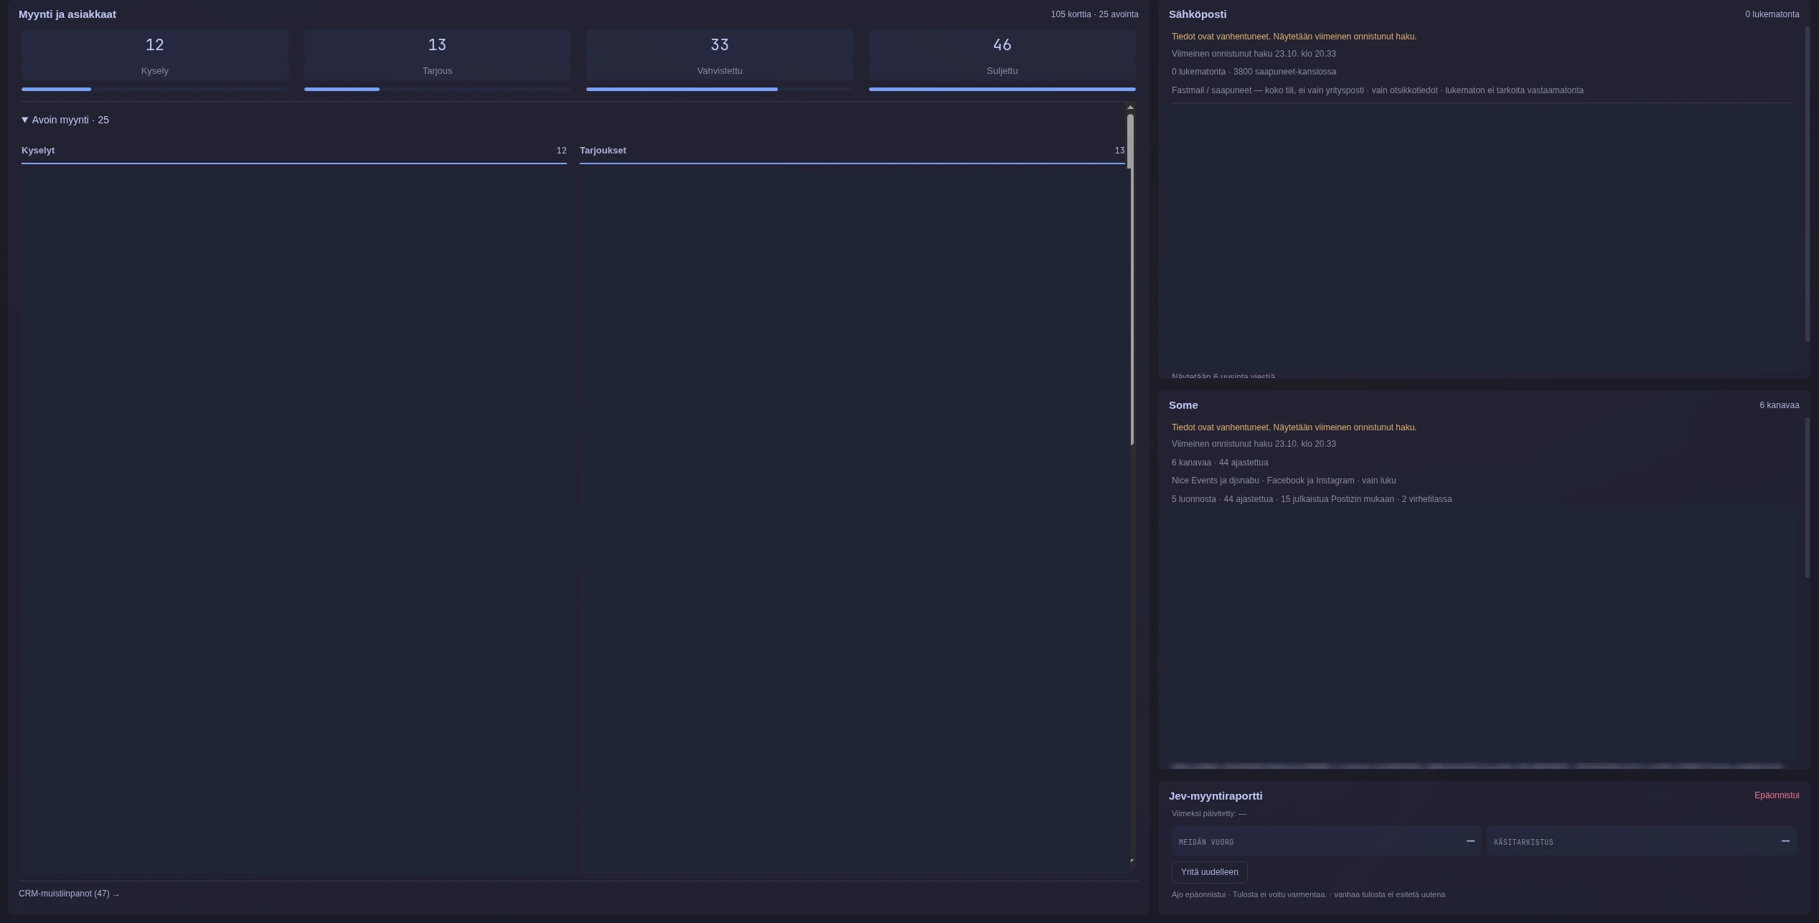Click Some panel stale-data warning text
This screenshot has width=1819, height=923.
(x=1294, y=427)
